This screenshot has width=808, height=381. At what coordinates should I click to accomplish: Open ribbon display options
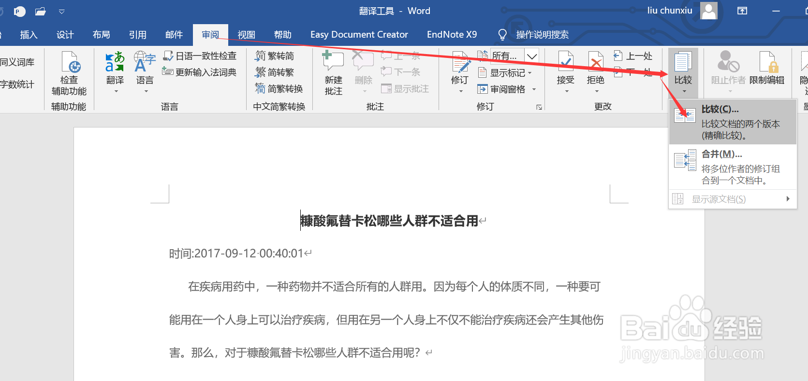click(742, 11)
